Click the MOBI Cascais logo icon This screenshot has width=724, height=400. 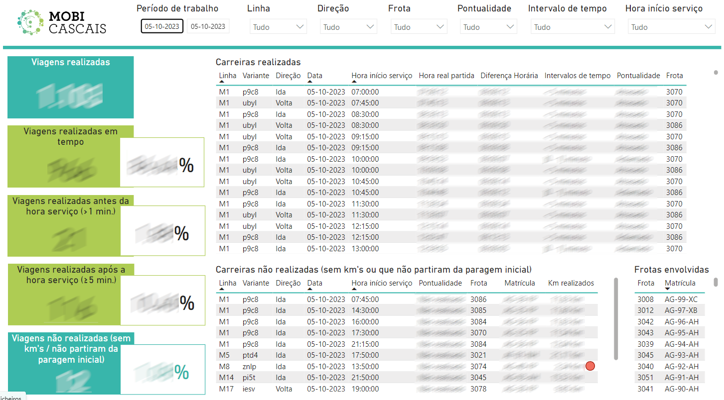click(30, 20)
